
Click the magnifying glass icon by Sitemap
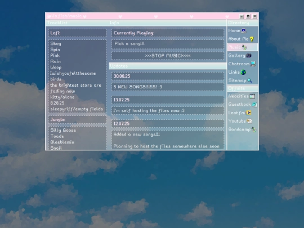coord(250,81)
